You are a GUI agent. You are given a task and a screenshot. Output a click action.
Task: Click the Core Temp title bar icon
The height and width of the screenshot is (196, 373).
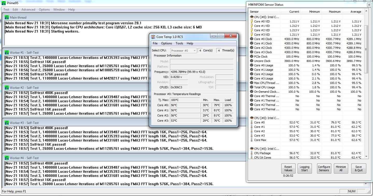pos(153,37)
